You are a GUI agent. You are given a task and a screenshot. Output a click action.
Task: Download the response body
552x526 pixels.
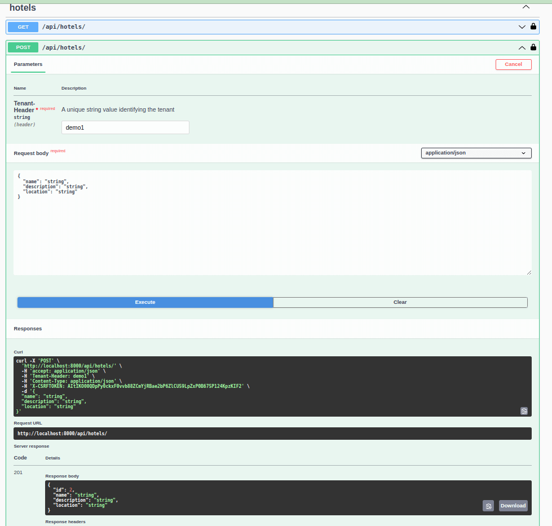point(513,506)
